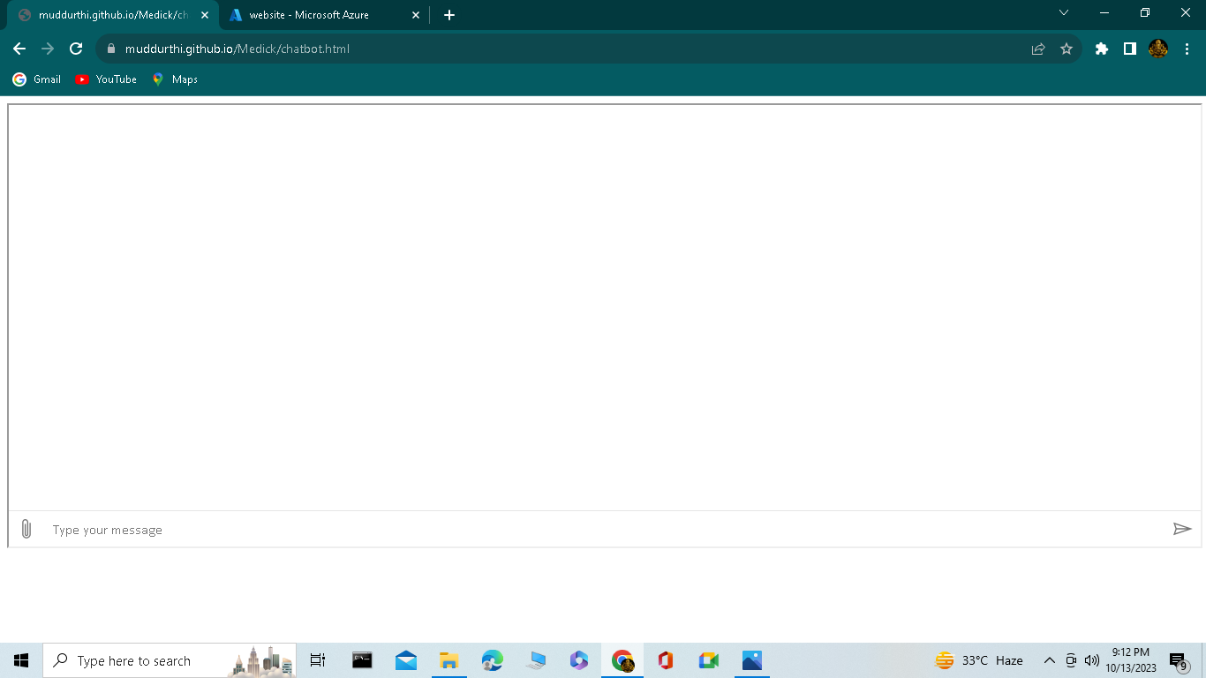Screen dimensions: 1206x678
Task: Click the browser window dropdown chevron
Action: point(1064,13)
